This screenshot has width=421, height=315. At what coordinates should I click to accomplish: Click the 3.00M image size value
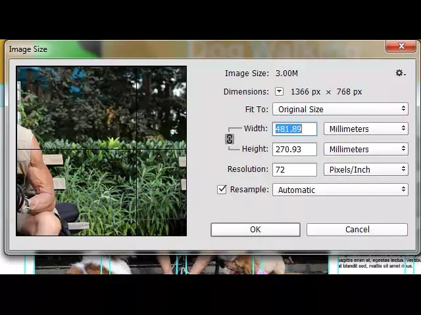pyautogui.click(x=287, y=73)
